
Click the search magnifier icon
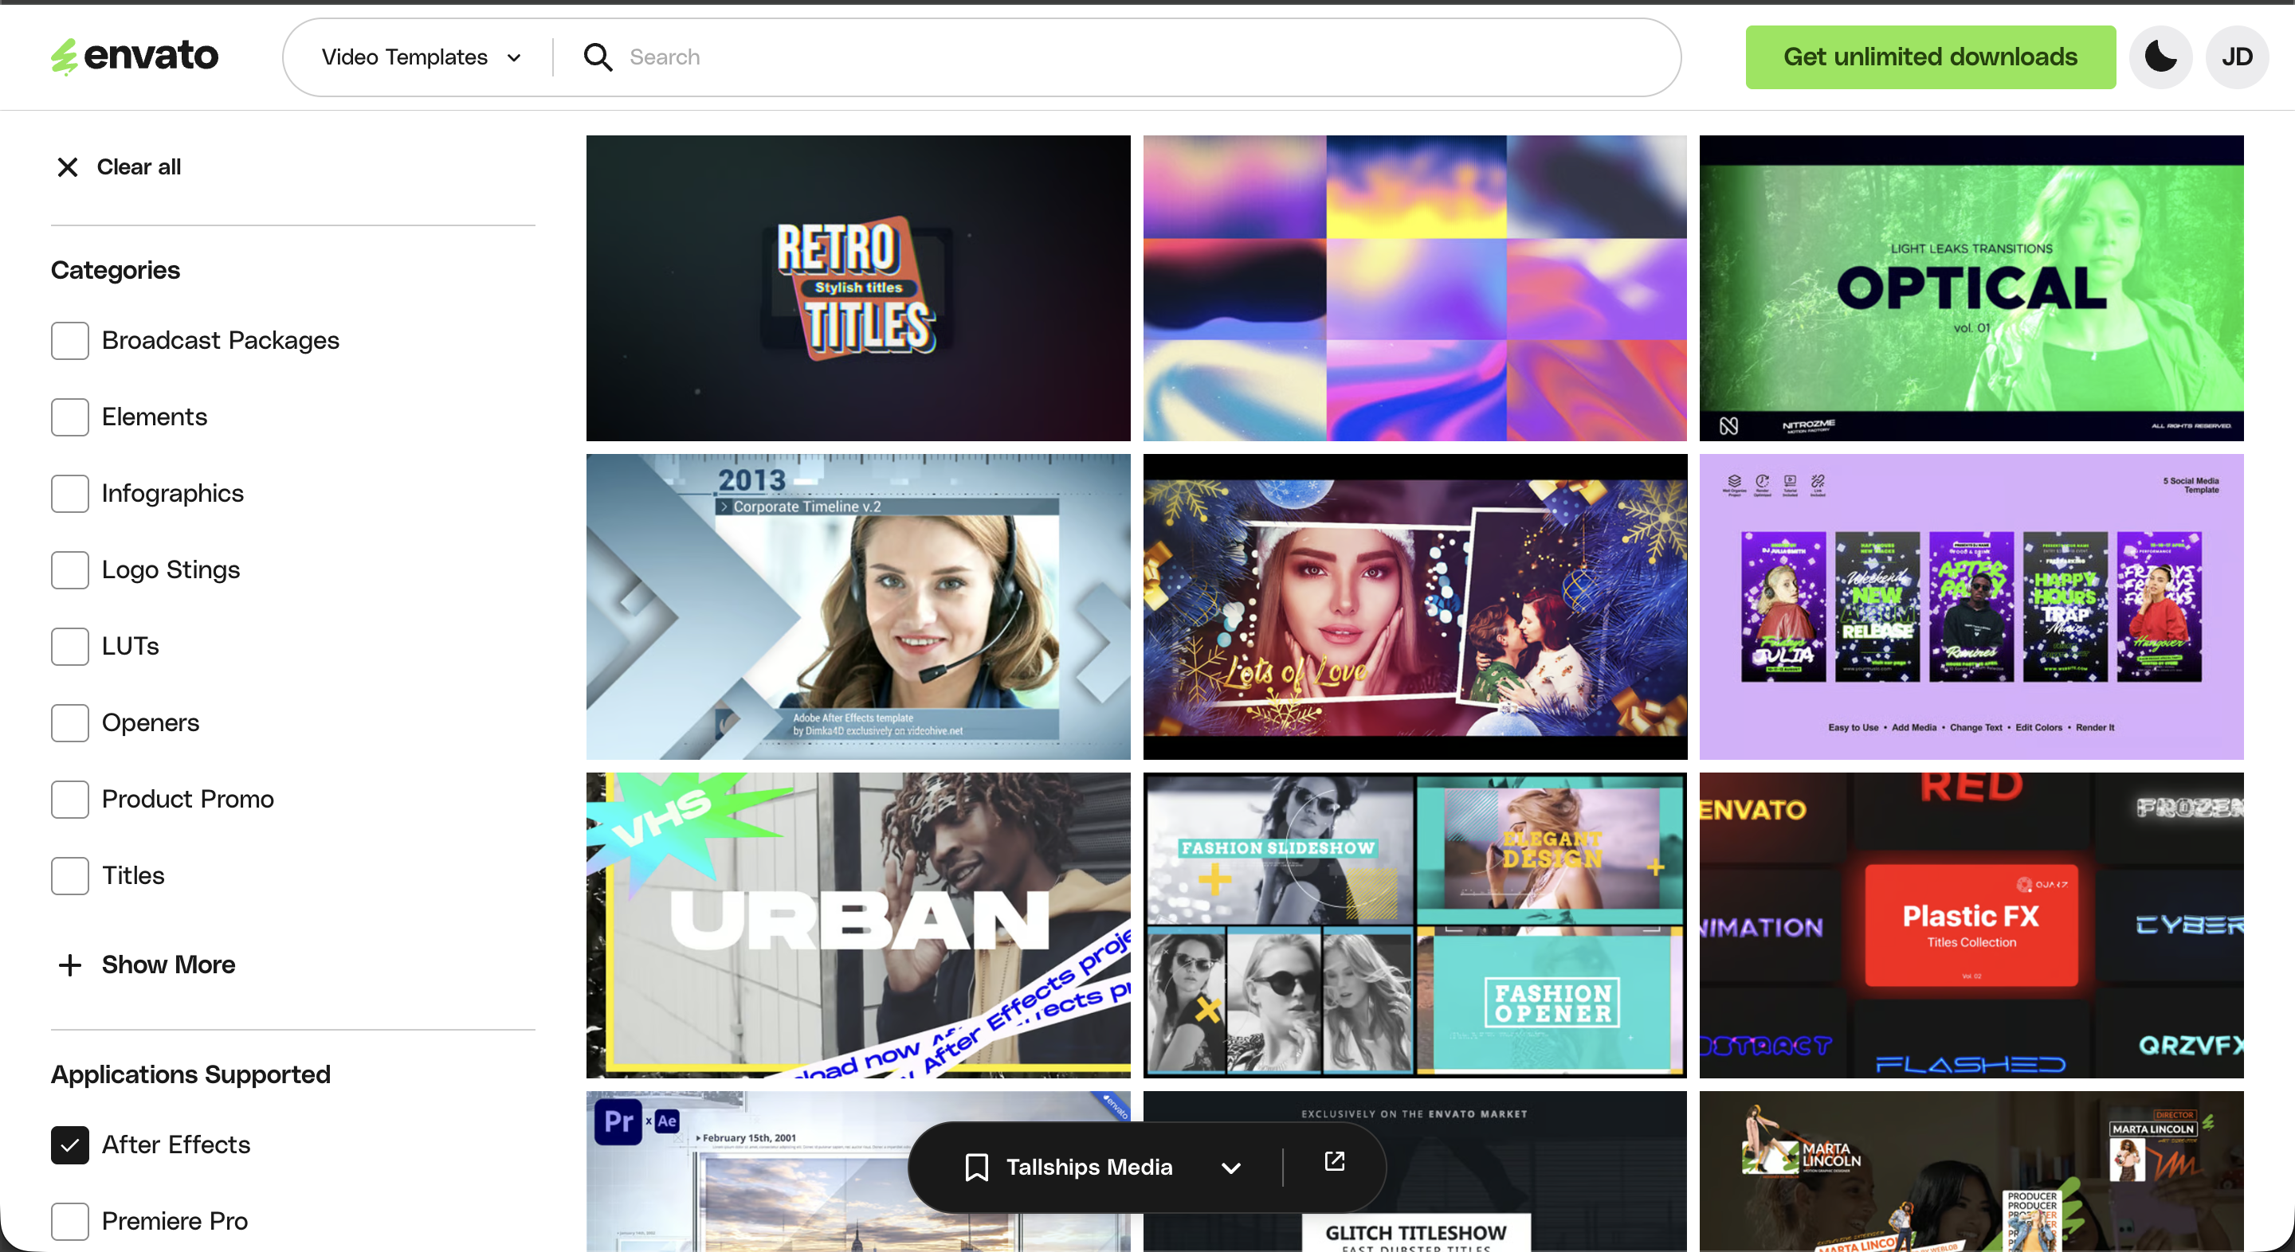click(598, 57)
